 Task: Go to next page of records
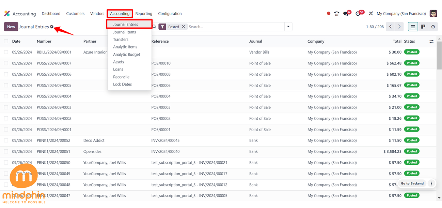[x=399, y=27]
